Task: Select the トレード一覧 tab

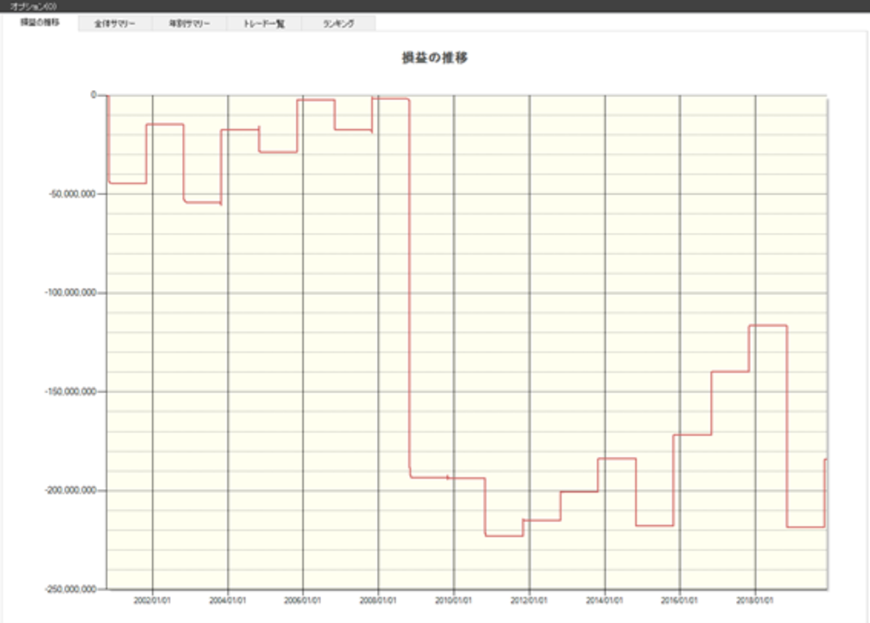Action: point(264,23)
